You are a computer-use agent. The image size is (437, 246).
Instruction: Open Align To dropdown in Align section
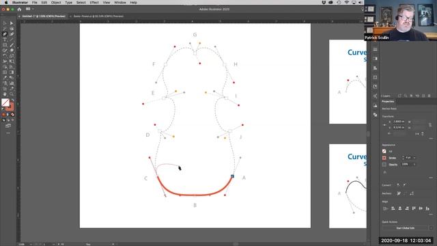point(385,208)
